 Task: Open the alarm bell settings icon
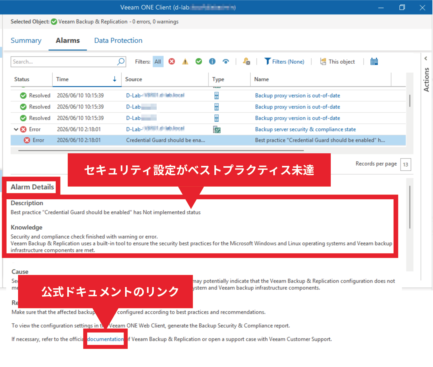click(247, 62)
